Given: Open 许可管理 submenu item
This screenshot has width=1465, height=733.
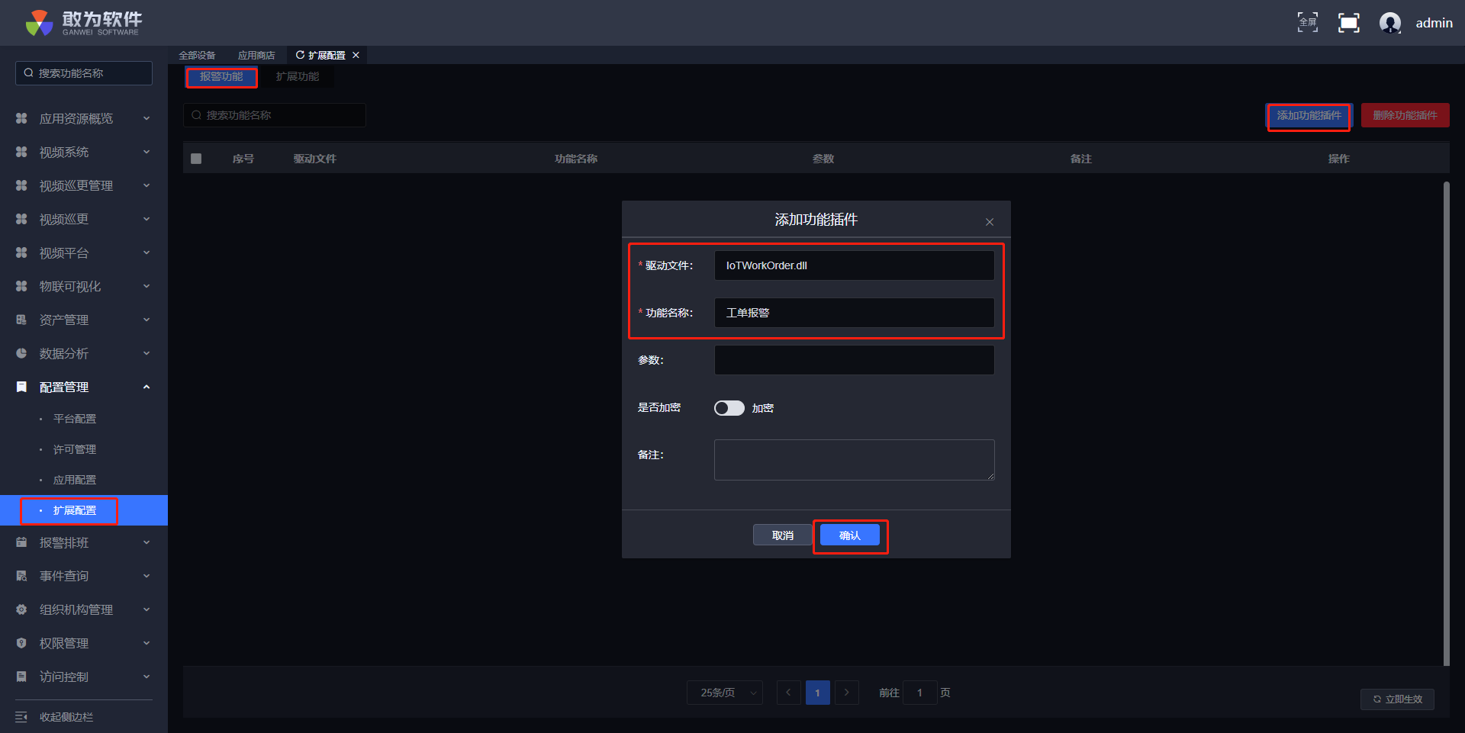Looking at the screenshot, I should coord(75,449).
